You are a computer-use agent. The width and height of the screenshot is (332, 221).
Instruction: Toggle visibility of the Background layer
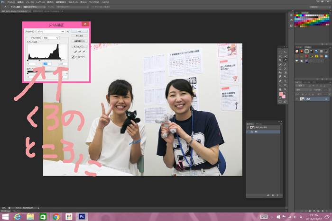click(x=297, y=99)
